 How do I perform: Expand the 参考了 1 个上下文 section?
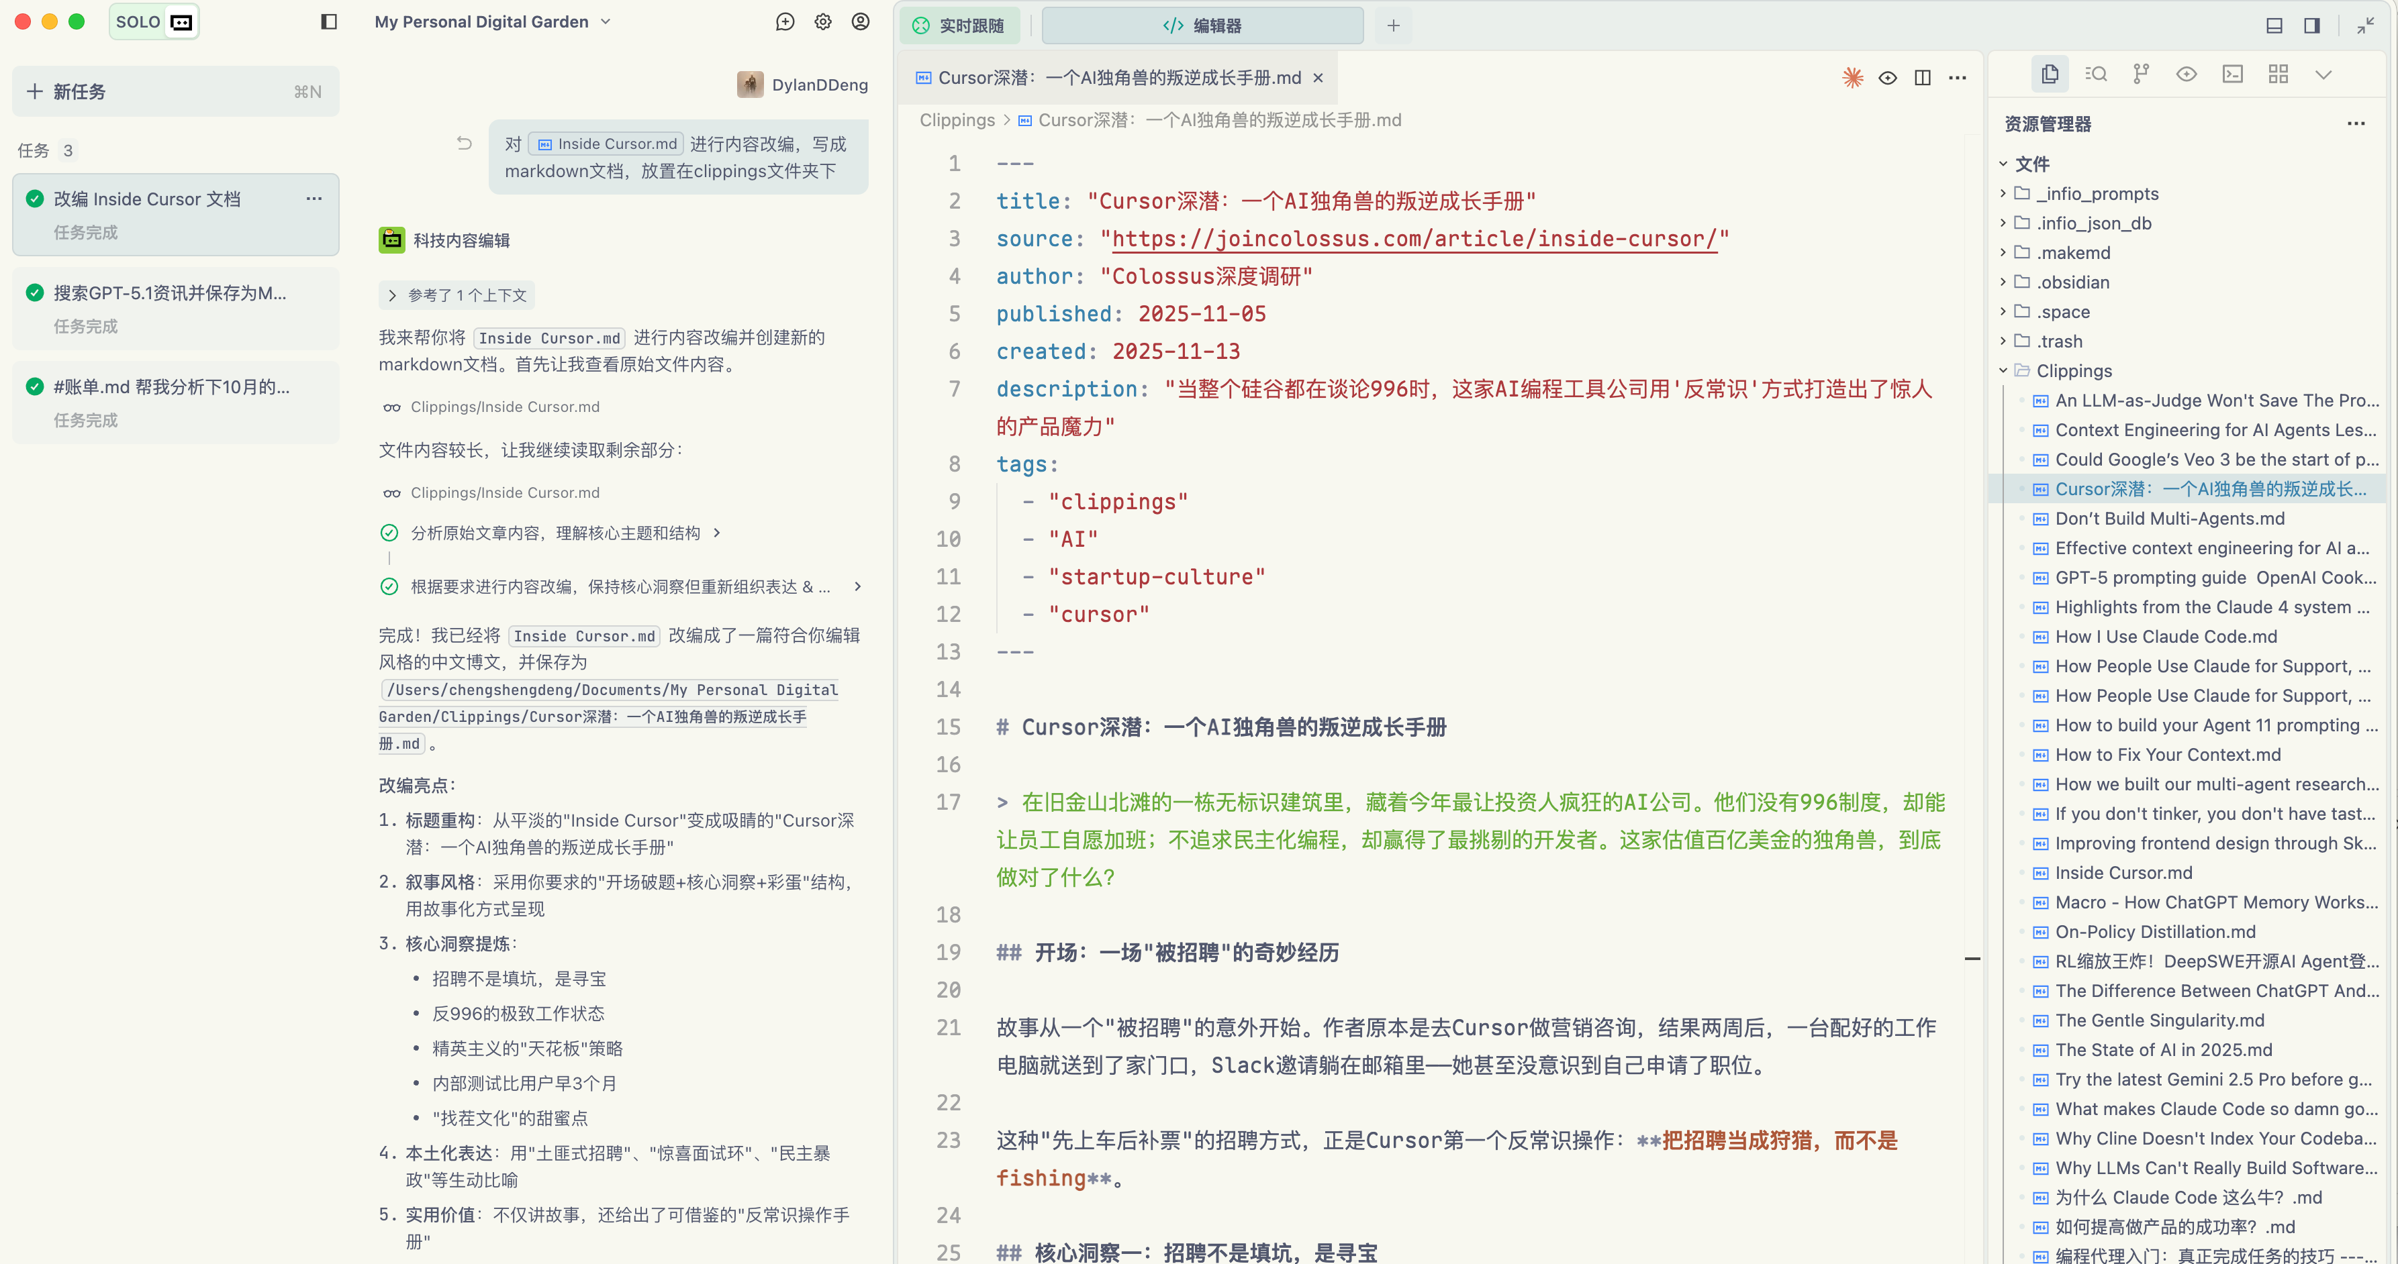pos(457,295)
